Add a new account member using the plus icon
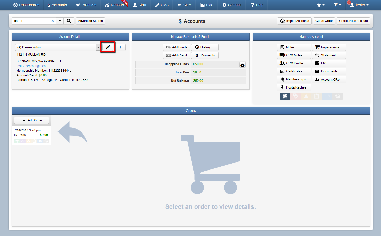Screen dimensions: 381x236 click(120, 47)
